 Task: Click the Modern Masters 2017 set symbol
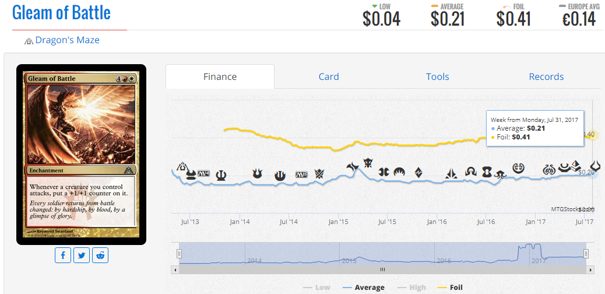click(564, 167)
